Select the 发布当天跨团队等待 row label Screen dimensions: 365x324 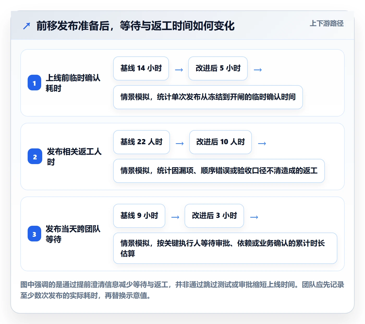[x=73, y=234]
